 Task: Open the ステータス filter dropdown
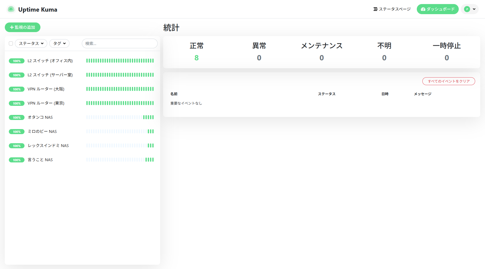click(31, 43)
